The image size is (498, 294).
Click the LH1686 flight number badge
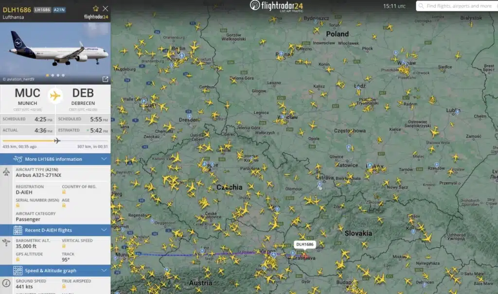pyautogui.click(x=42, y=10)
